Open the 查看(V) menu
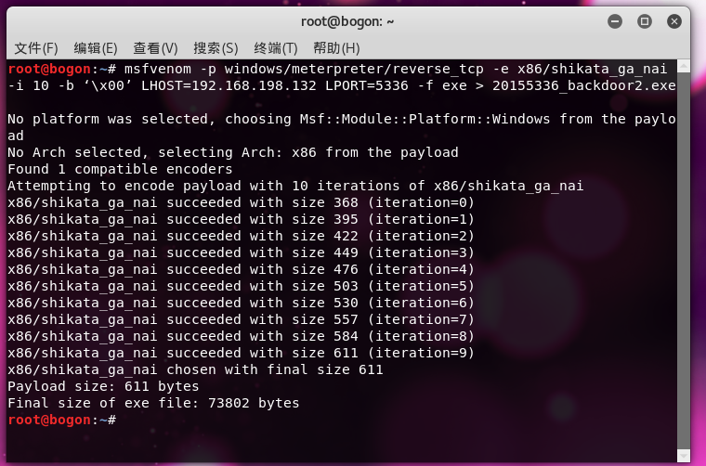The width and height of the screenshot is (706, 466). pyautogui.click(x=155, y=48)
